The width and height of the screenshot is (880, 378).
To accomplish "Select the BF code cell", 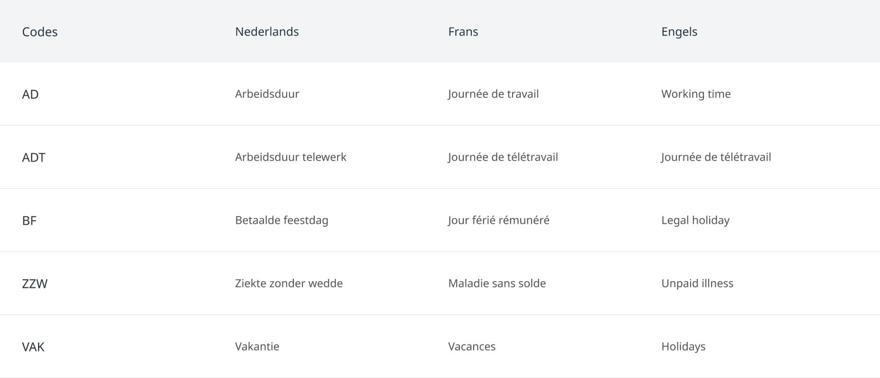I will click(x=29, y=221).
